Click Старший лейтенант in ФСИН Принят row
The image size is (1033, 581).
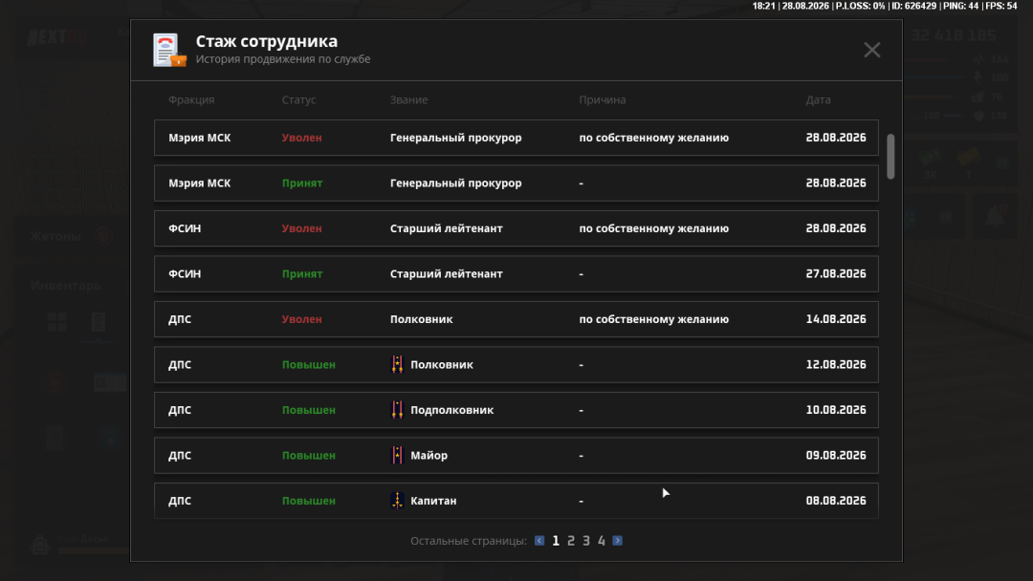(x=446, y=273)
